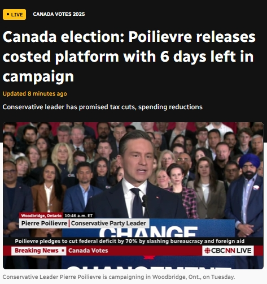267x284 pixels.
Task: Click the CBC NN LIVE watermark text
Action: [x=231, y=251]
